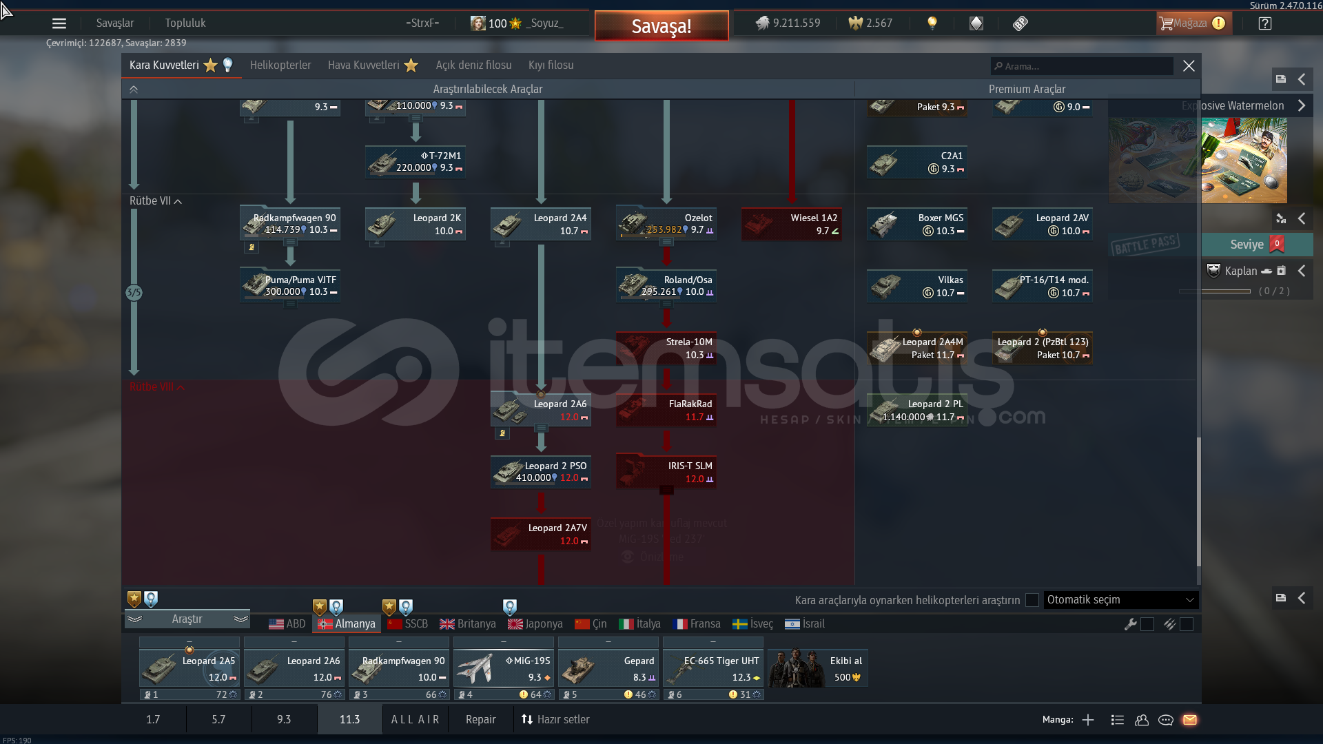This screenshot has height=744, width=1323.
Task: Switch to the 5.7 preset
Action: tap(218, 719)
